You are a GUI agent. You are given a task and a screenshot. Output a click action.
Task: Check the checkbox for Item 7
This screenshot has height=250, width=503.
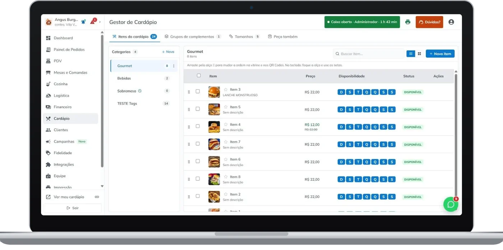198,143
